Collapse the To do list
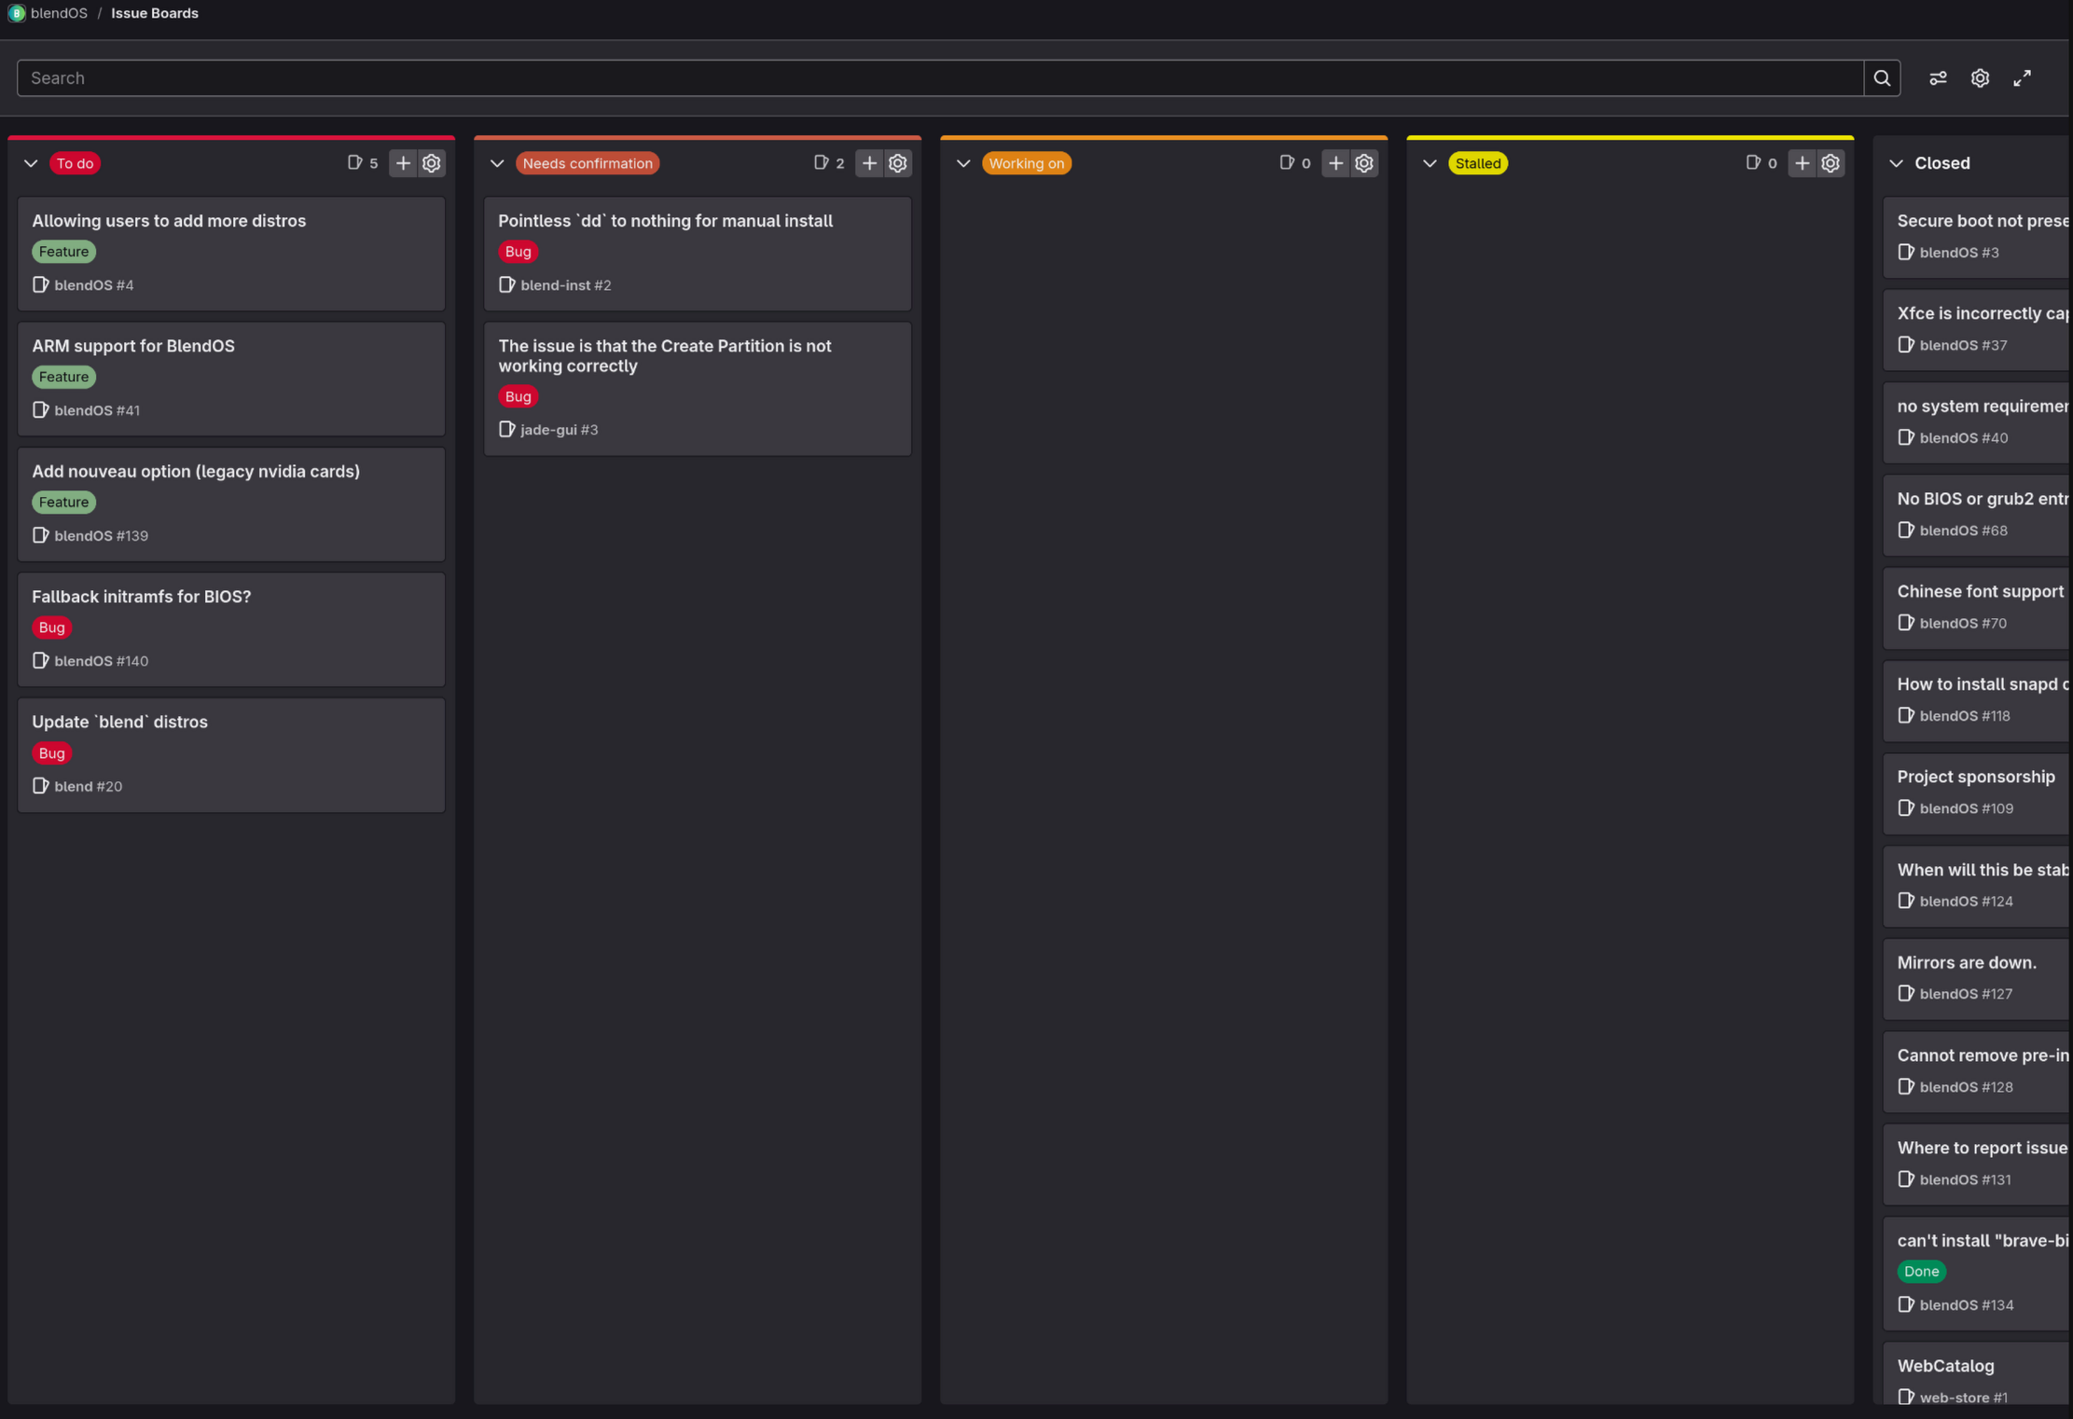Image resolution: width=2073 pixels, height=1419 pixels. 31,162
